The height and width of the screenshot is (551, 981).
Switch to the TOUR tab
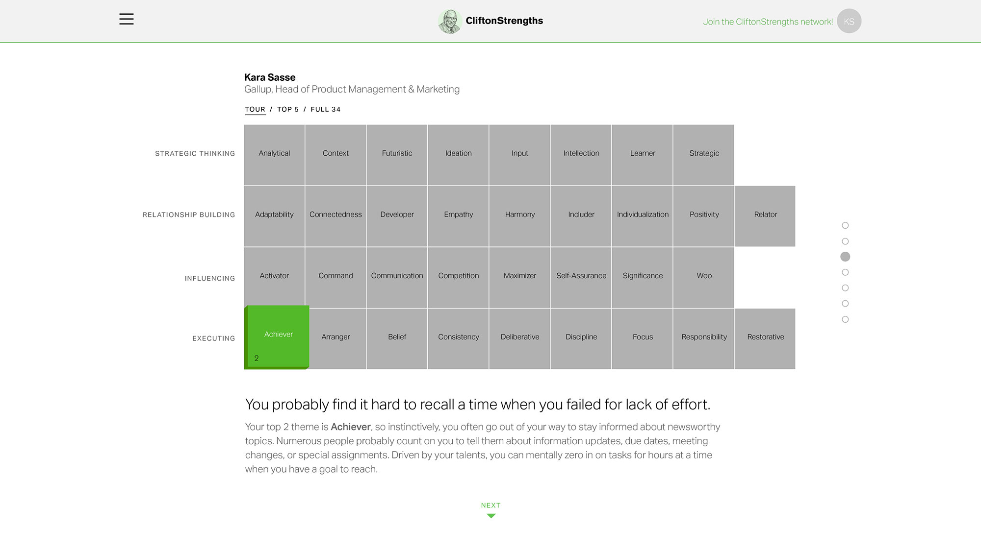coord(255,109)
